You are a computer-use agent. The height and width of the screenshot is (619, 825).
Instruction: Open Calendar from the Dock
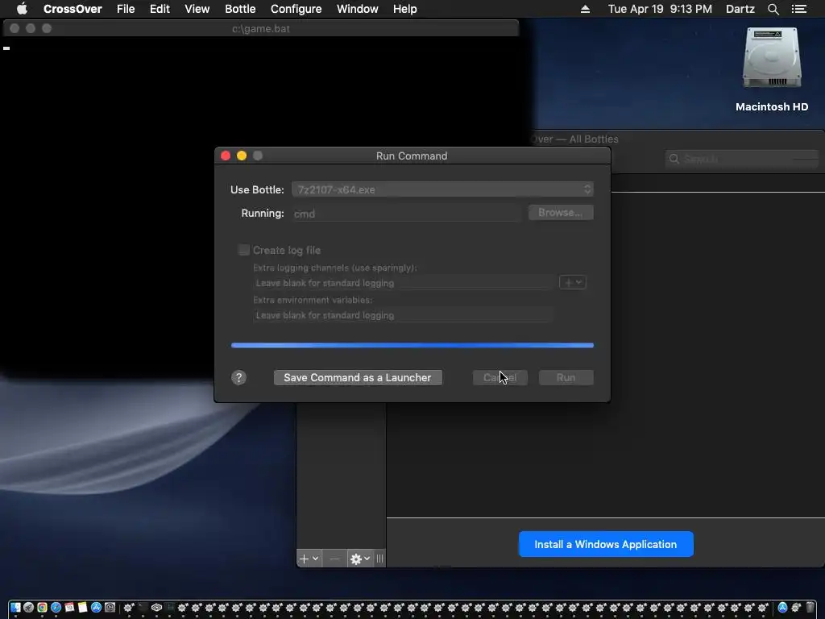[x=69, y=608]
